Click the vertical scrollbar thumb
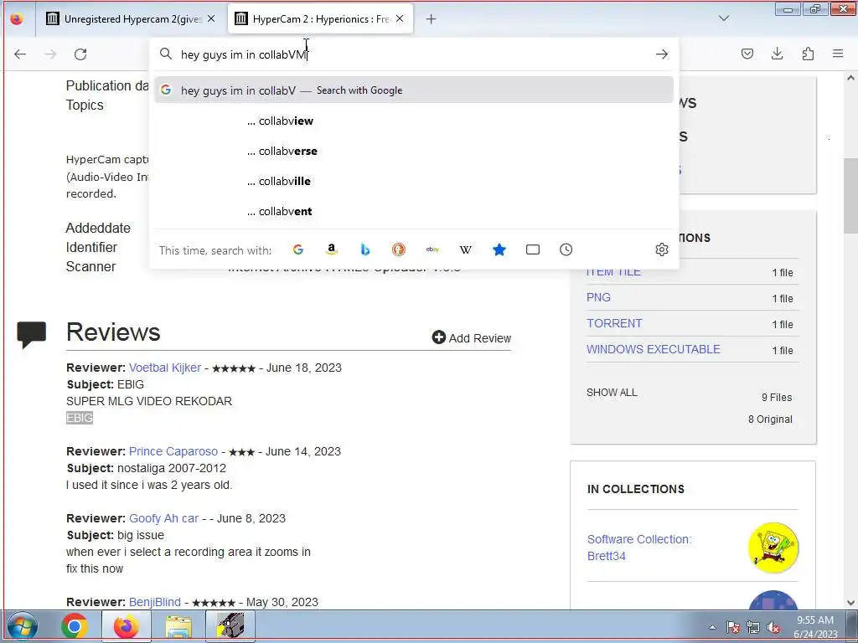Viewport: 858px width, 643px height. 850,198
